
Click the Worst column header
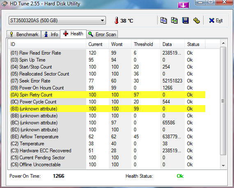[x=120, y=44]
